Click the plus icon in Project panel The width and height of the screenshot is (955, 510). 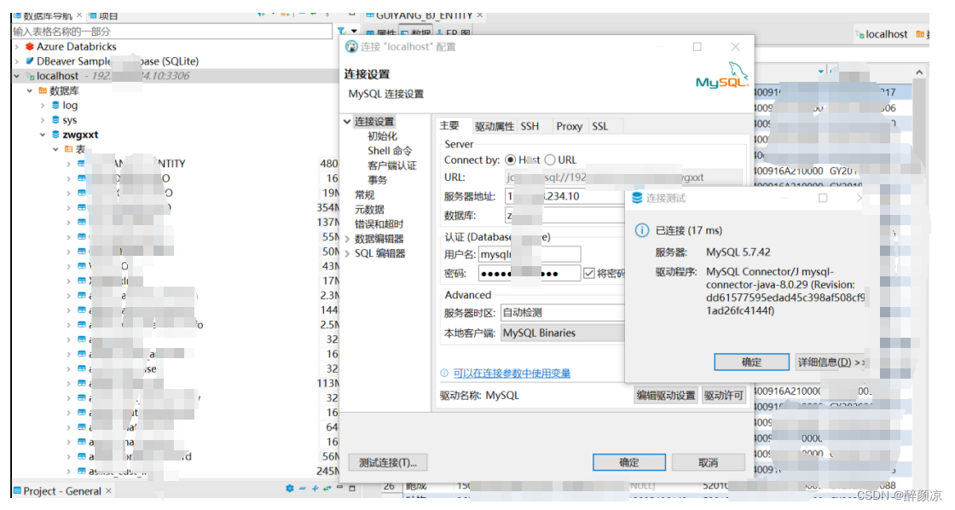pyautogui.click(x=315, y=489)
